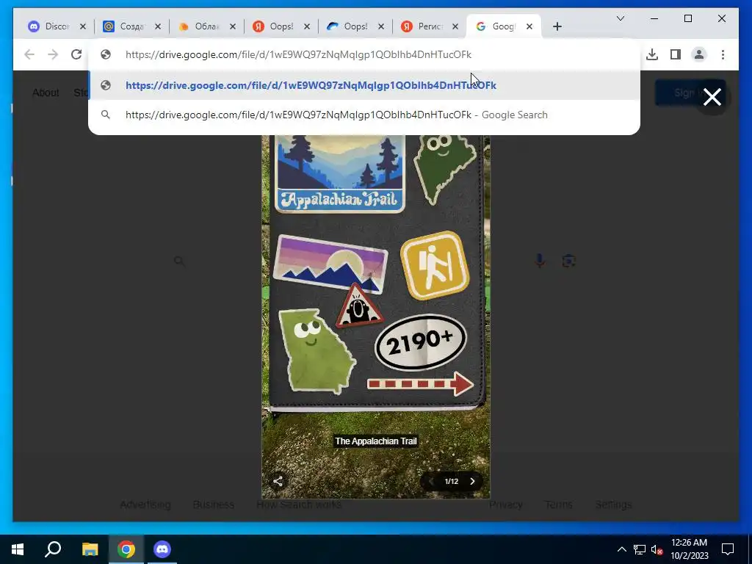752x564 pixels.
Task: Open the Advertising footer link
Action: pyautogui.click(x=145, y=505)
